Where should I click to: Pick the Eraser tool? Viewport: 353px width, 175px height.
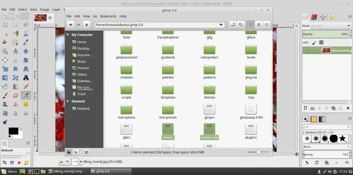(15, 95)
